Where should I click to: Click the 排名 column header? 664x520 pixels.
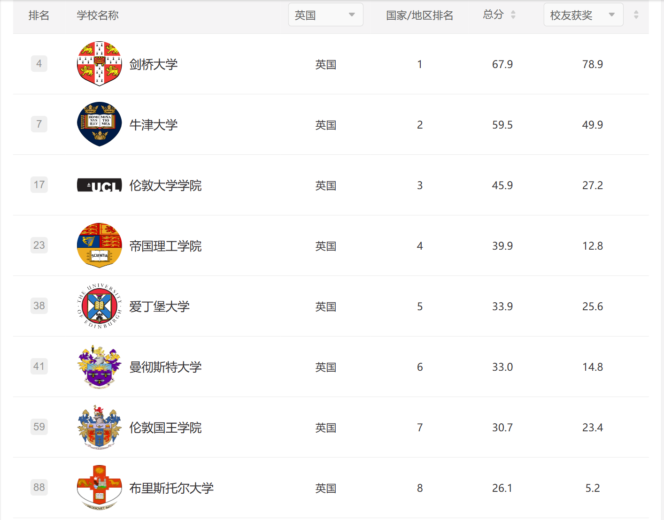(39, 15)
